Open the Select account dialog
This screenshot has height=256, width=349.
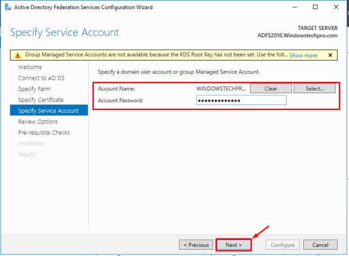pyautogui.click(x=315, y=88)
